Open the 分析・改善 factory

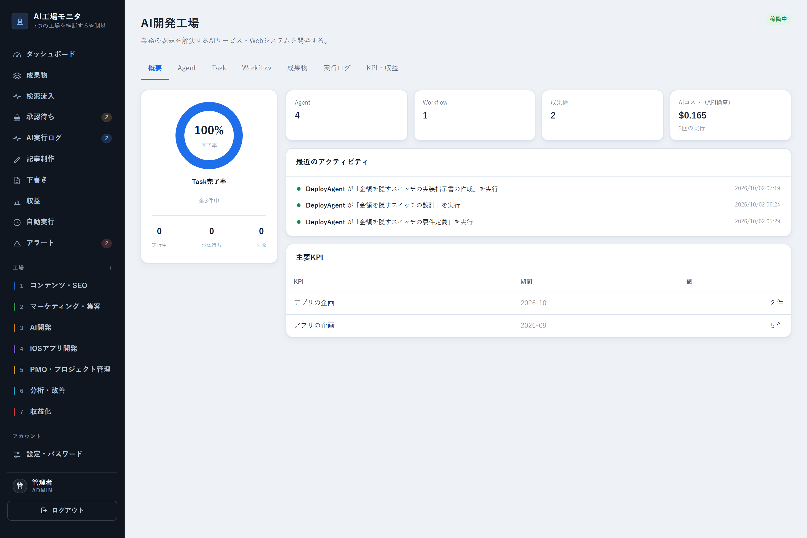pyautogui.click(x=62, y=390)
